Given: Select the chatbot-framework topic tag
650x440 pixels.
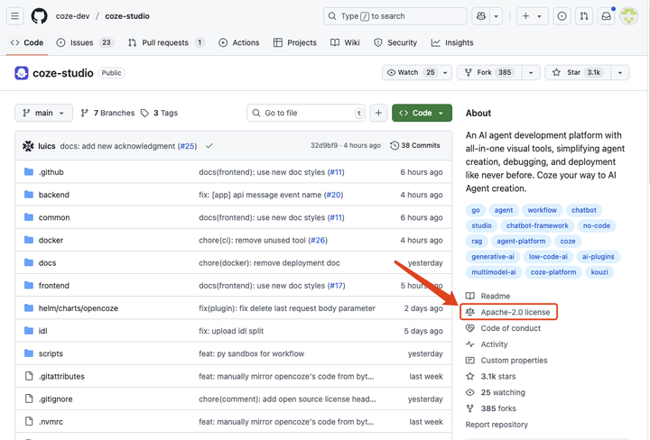Looking at the screenshot, I should pos(537,226).
